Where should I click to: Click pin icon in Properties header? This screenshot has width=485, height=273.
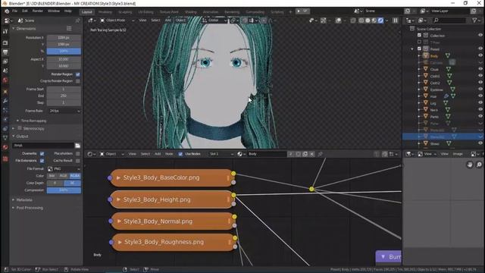pyautogui.click(x=77, y=20)
